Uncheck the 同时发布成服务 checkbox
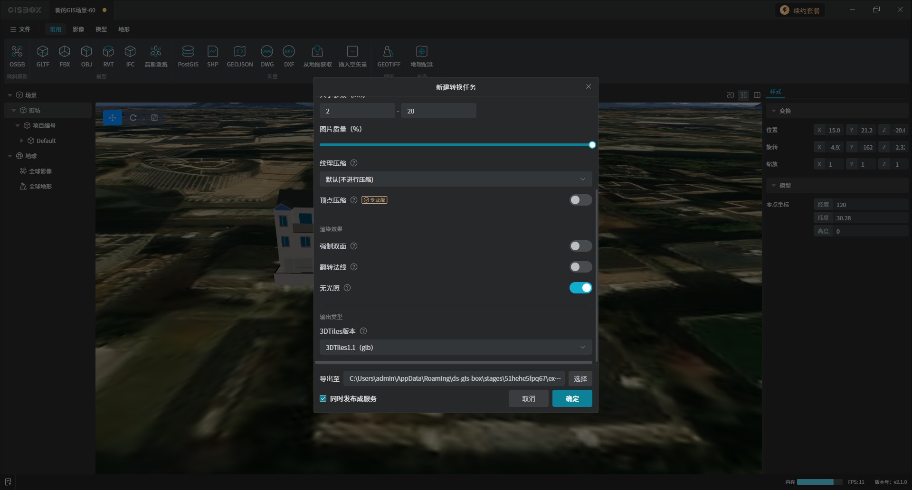 click(x=323, y=399)
